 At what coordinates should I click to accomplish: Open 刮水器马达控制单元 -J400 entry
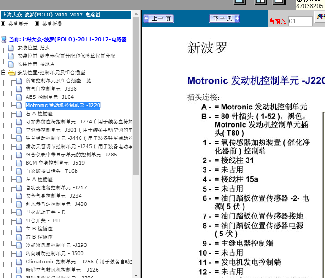(x=56, y=204)
